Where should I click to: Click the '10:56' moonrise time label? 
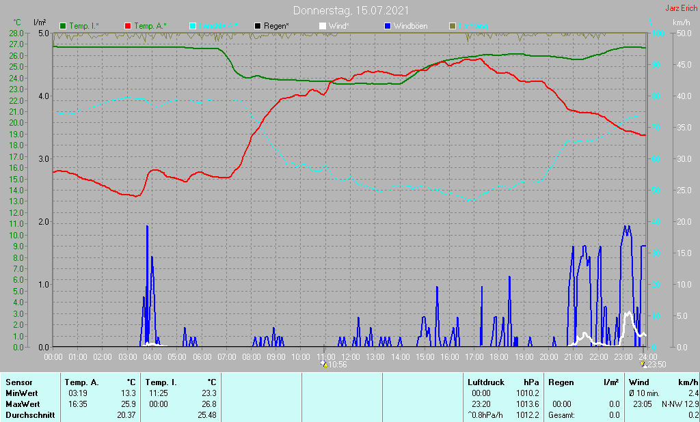(338, 365)
